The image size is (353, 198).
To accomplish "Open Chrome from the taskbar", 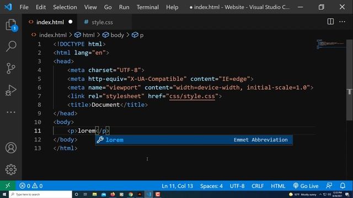I will click(131, 194).
